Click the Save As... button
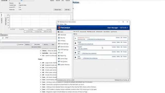The height and width of the screenshot is (93, 165). pos(46,44)
